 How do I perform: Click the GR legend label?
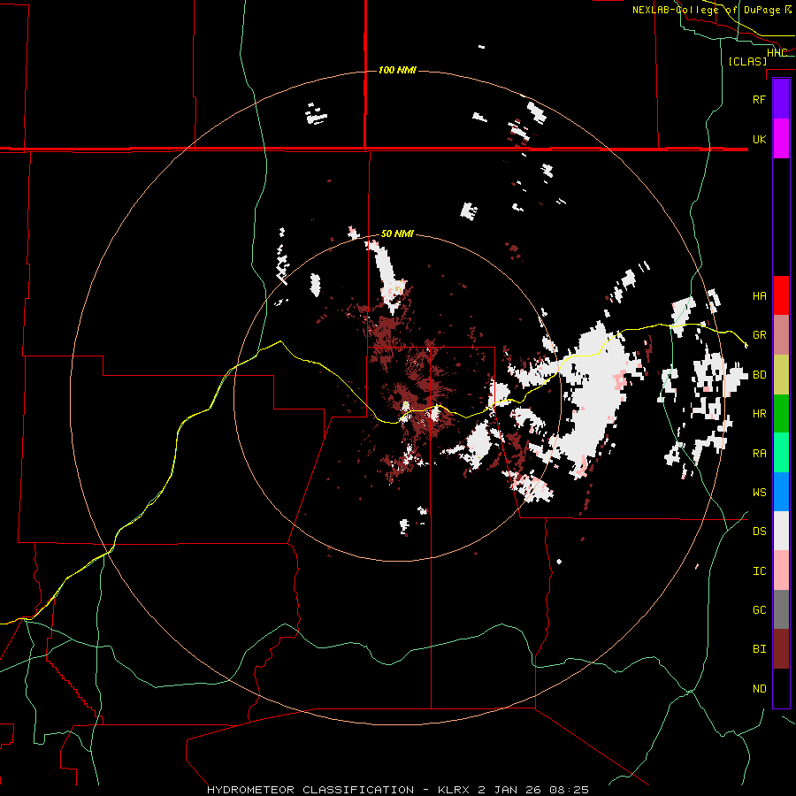click(759, 335)
